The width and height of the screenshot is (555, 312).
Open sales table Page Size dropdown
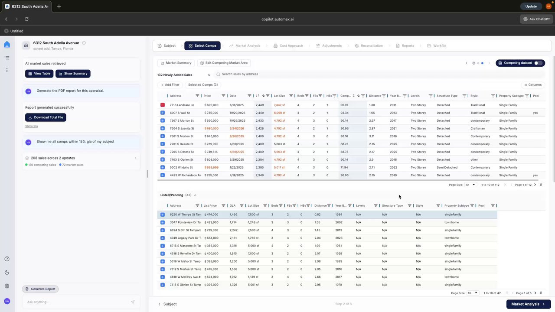click(470, 185)
